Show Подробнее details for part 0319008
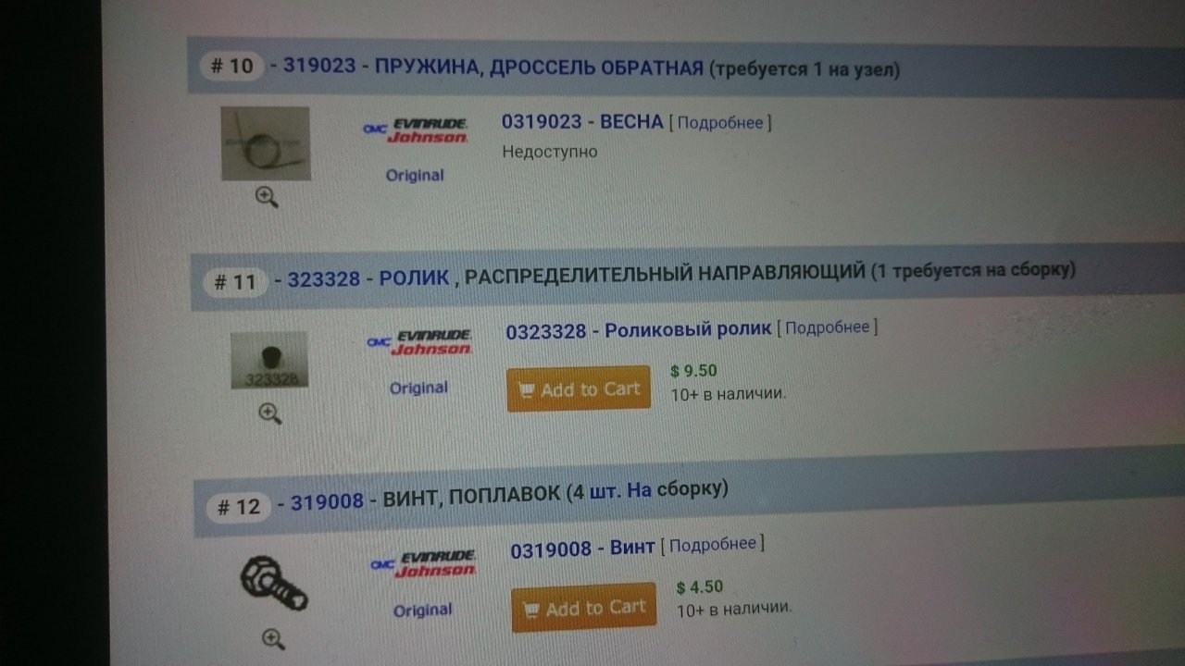The height and width of the screenshot is (666, 1185). [712, 545]
